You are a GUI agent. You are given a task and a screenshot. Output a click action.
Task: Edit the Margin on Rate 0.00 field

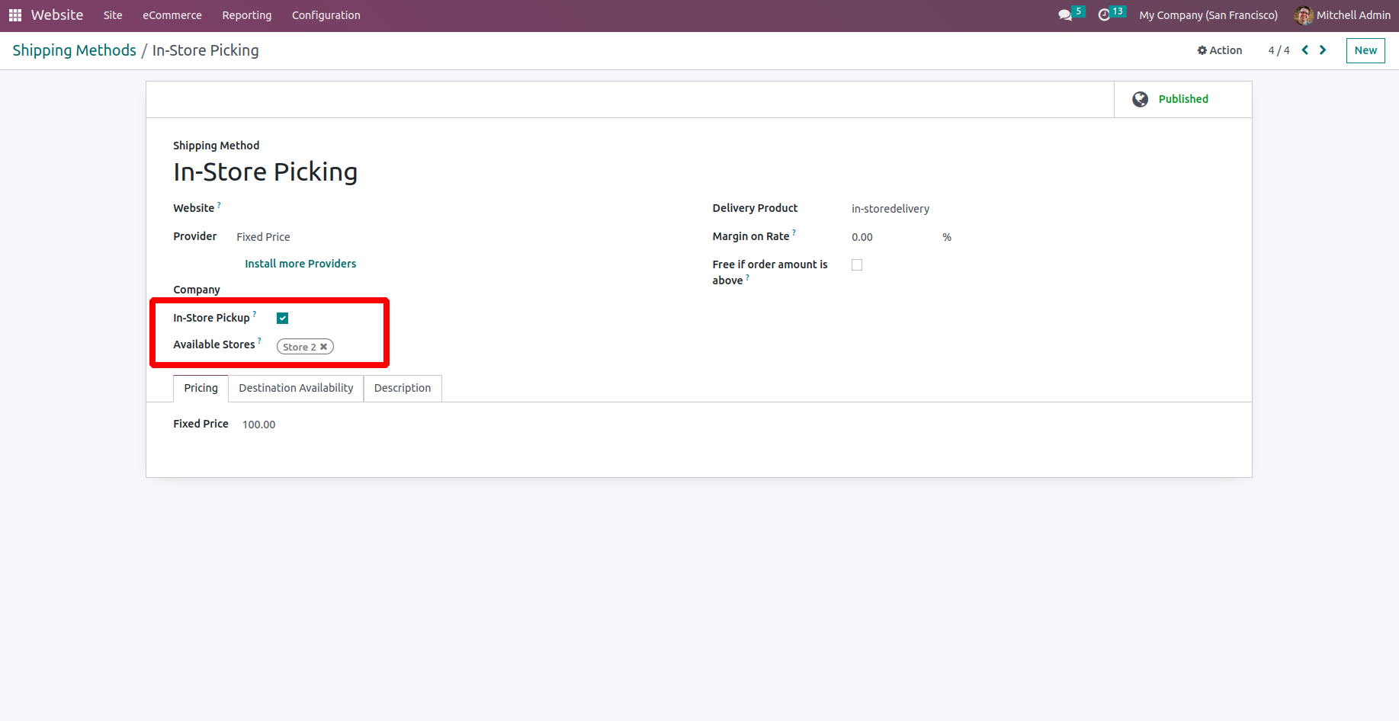coord(862,237)
